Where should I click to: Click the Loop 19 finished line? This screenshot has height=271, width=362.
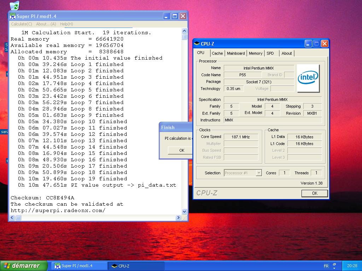[x=72, y=179]
